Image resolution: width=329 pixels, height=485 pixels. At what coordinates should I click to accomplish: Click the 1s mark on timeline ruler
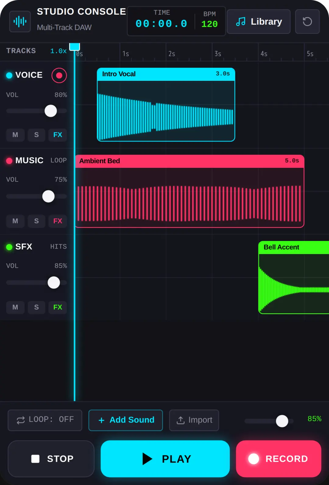pyautogui.click(x=126, y=54)
